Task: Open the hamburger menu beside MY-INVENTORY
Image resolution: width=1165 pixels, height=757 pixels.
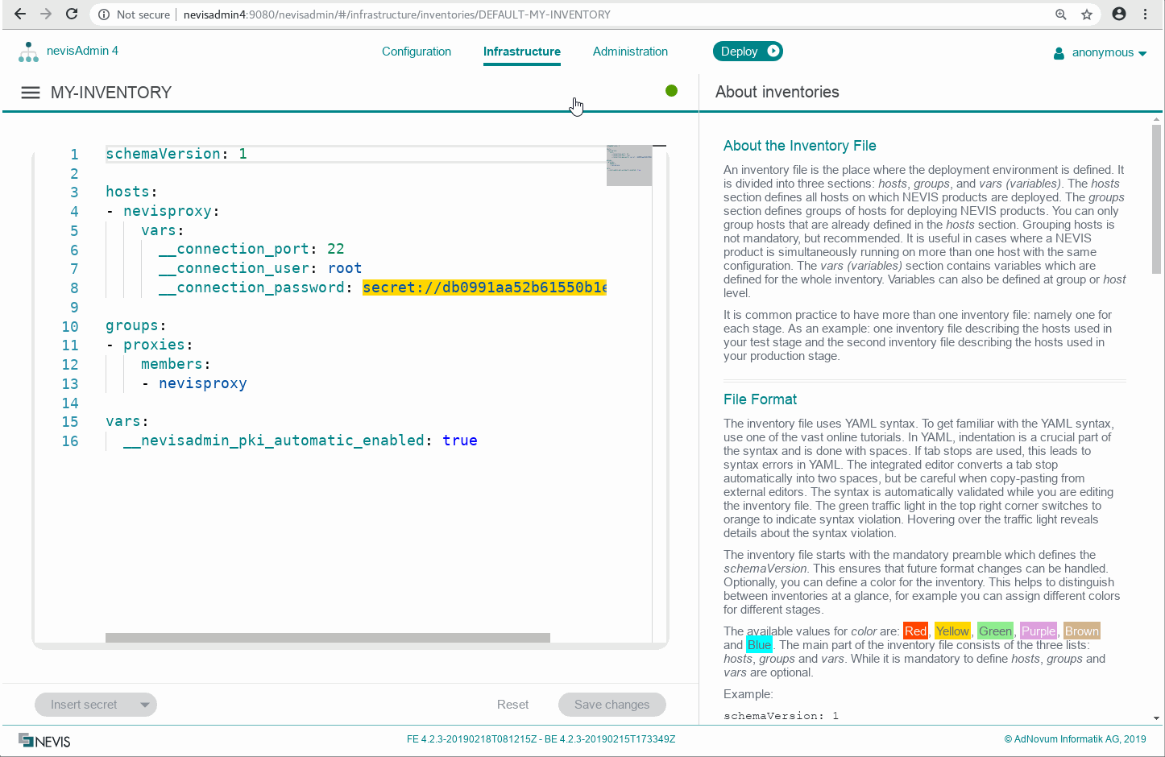Action: coord(31,93)
